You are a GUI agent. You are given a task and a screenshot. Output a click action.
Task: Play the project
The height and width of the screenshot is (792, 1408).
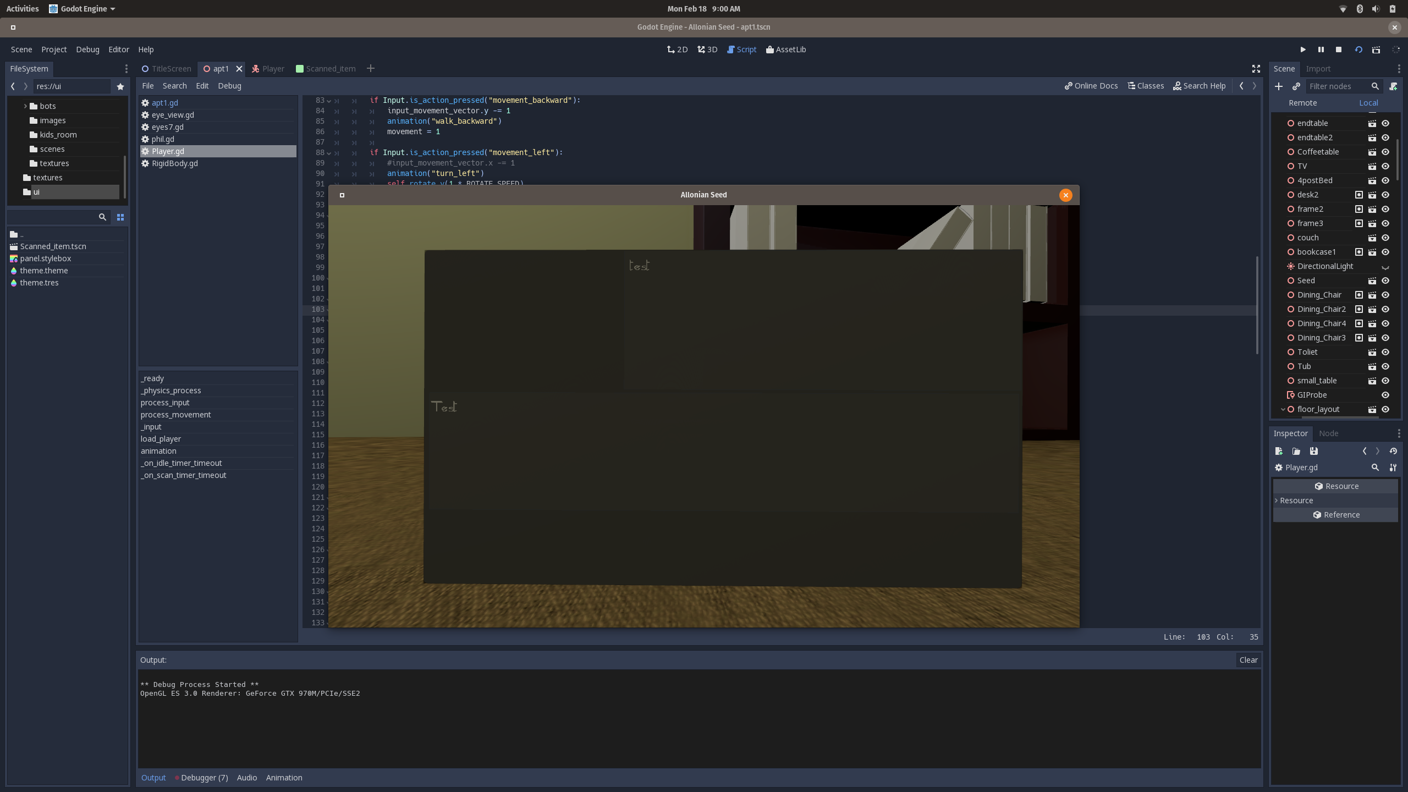(x=1302, y=50)
